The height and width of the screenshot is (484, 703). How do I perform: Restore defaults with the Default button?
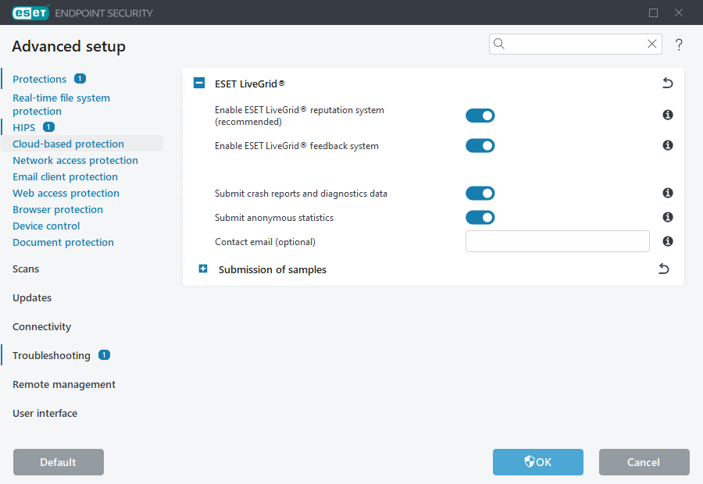tap(58, 462)
